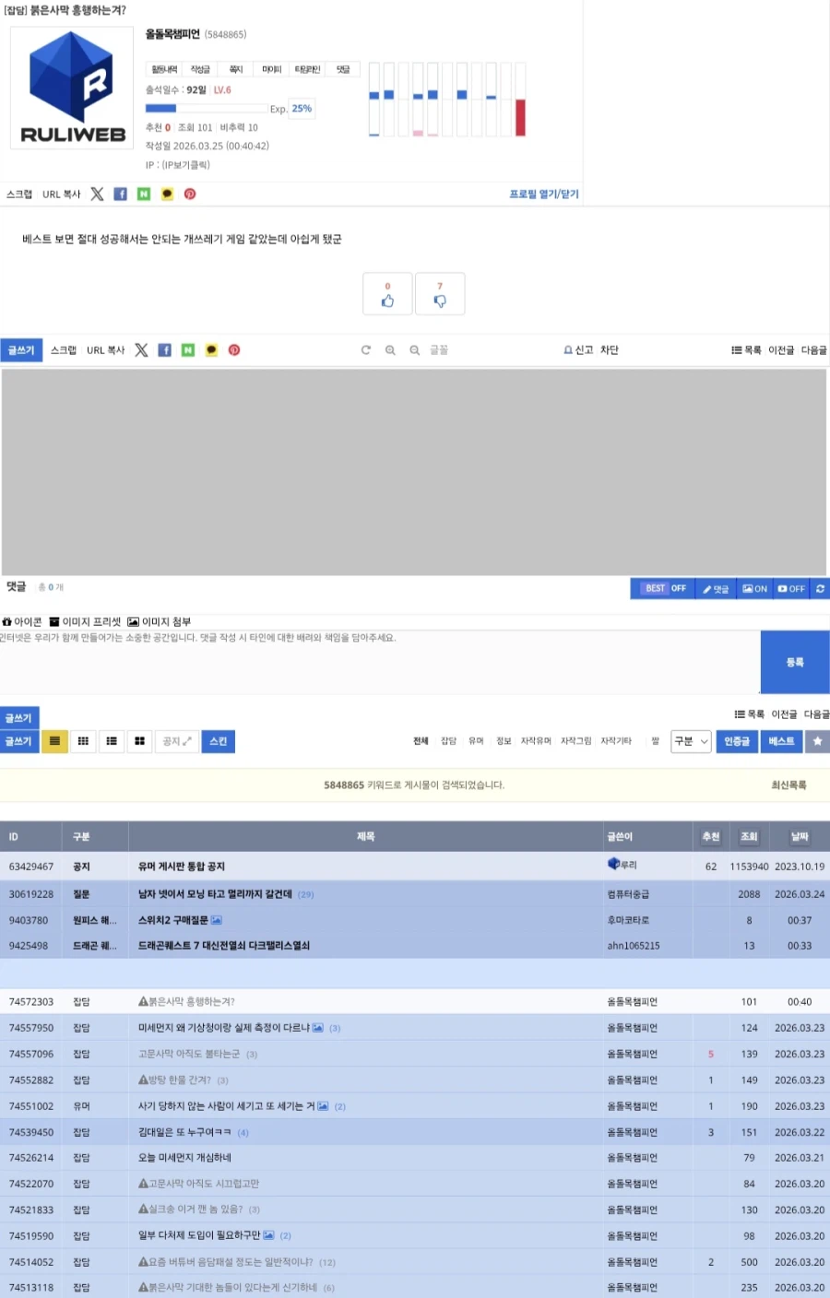This screenshot has height=1298, width=830.
Task: Open the Pinterest share icon
Action: pyautogui.click(x=190, y=194)
